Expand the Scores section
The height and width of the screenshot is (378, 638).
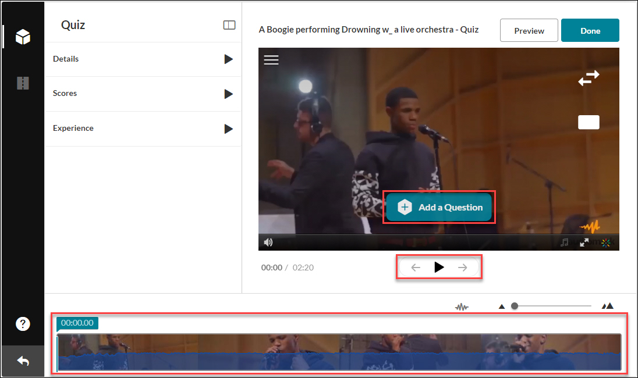(143, 94)
